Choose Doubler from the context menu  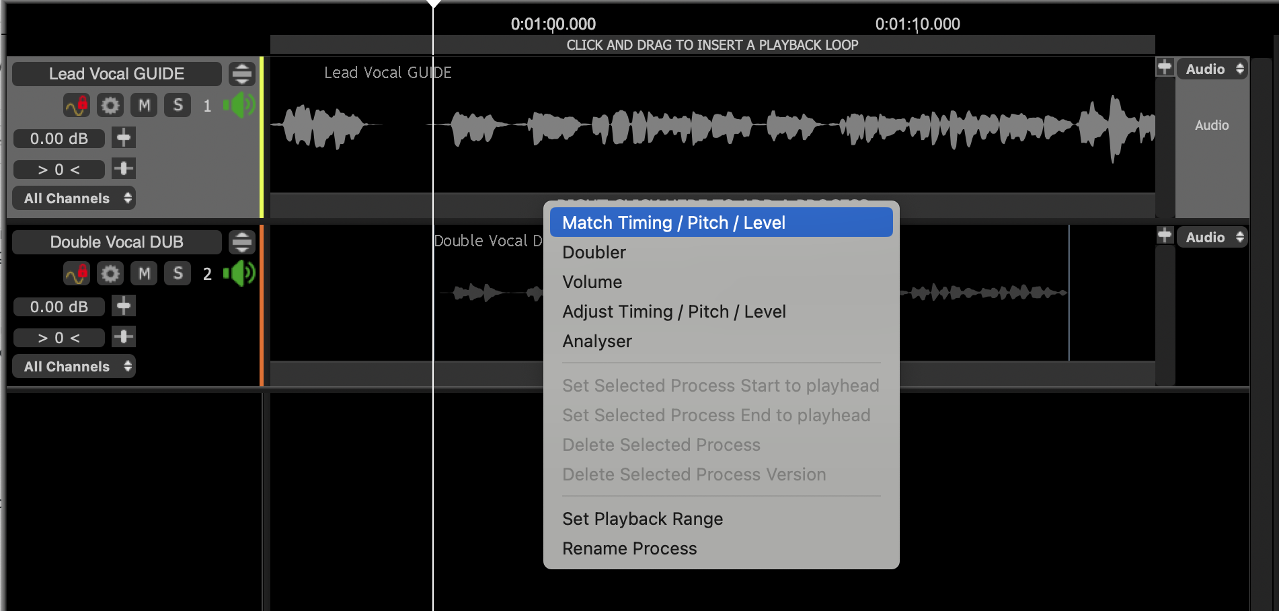(x=594, y=252)
